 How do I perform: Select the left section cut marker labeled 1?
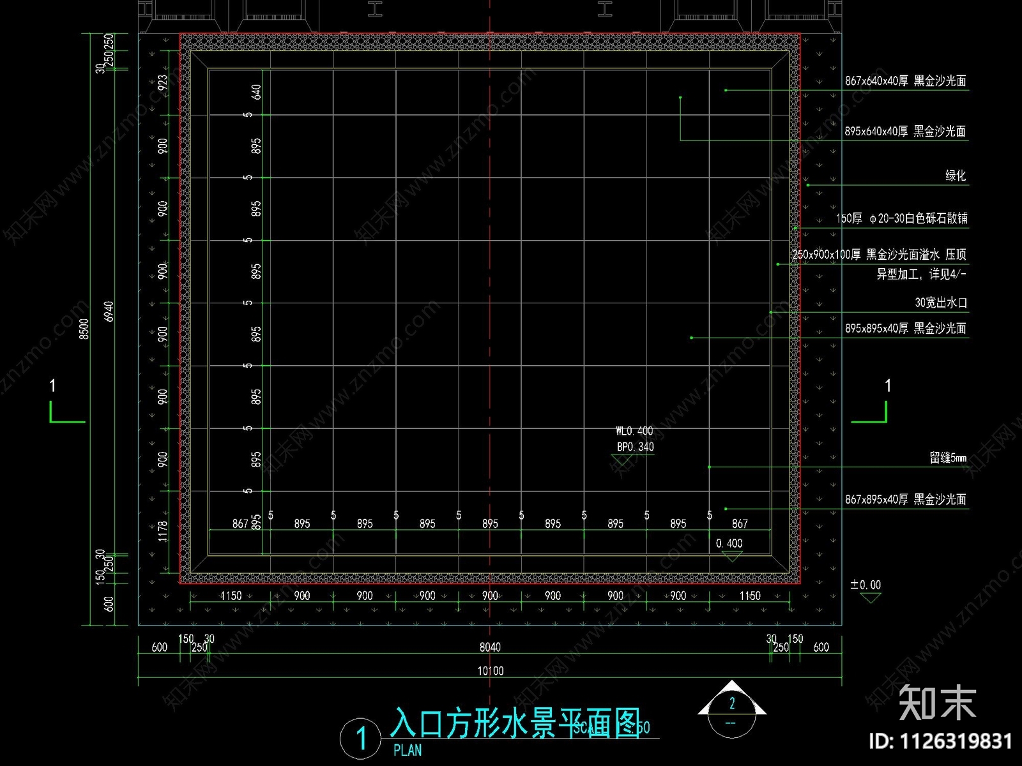click(x=54, y=394)
